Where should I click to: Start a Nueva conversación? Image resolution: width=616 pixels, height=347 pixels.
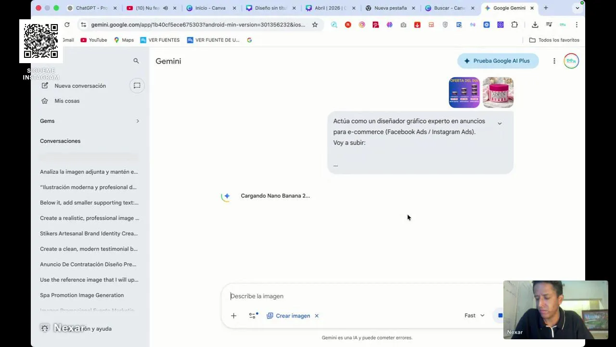tap(80, 86)
